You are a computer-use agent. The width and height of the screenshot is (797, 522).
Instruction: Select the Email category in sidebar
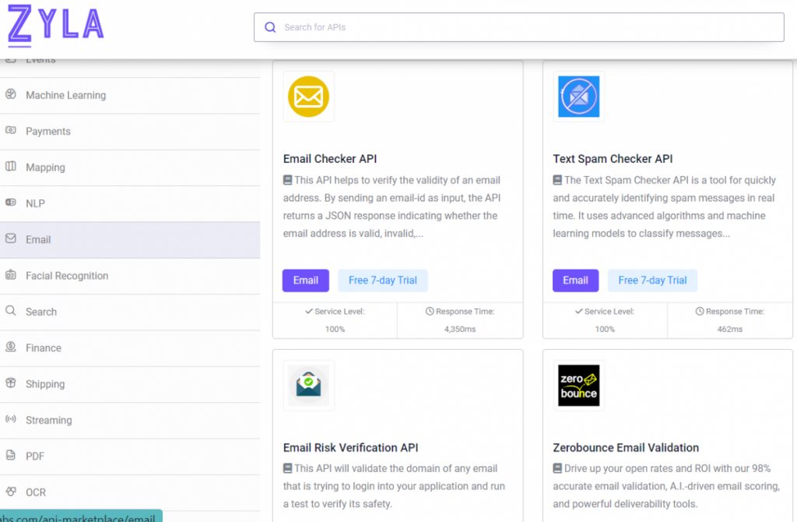tap(130, 240)
